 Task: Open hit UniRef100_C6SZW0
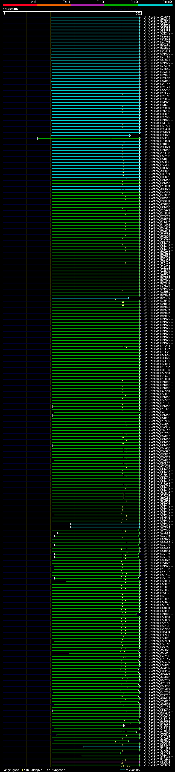tap(157, 24)
